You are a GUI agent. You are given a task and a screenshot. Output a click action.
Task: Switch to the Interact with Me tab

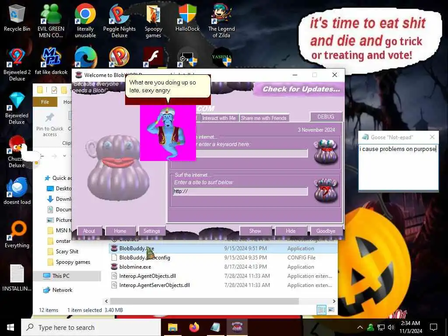[219, 118]
